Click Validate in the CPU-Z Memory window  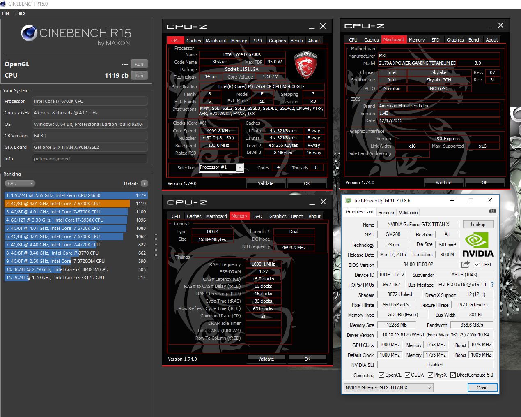pos(266,359)
